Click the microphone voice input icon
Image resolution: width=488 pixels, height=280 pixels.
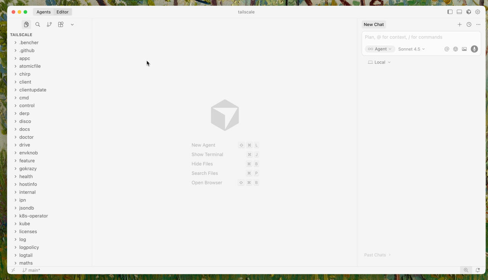tap(474, 49)
